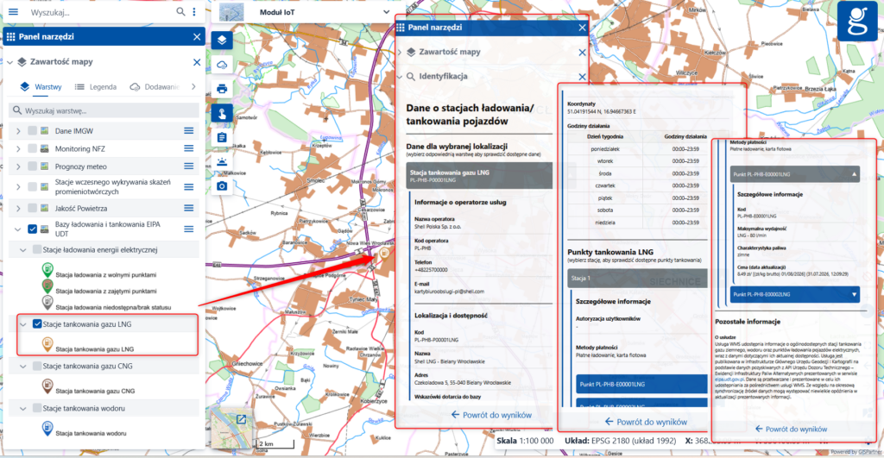
Task: Click the orange LNG station legend icon
Action: 47,345
